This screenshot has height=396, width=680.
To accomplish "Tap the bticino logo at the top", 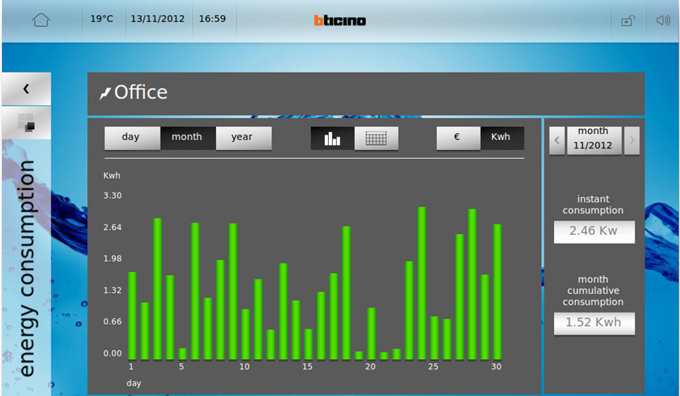I will 339,20.
